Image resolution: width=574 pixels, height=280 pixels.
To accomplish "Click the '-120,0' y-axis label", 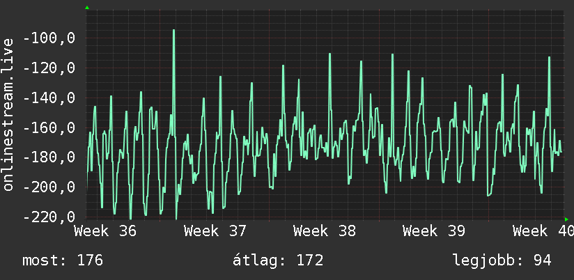I will [x=49, y=68].
